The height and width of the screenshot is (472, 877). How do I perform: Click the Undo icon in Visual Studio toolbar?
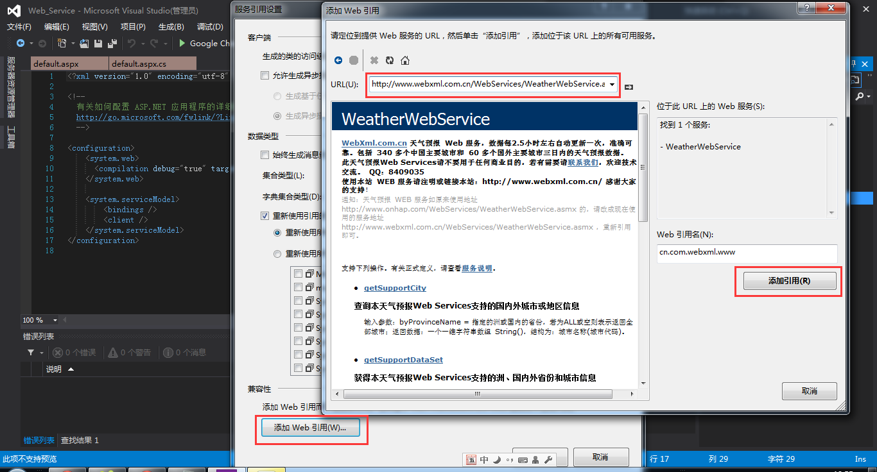tap(132, 43)
